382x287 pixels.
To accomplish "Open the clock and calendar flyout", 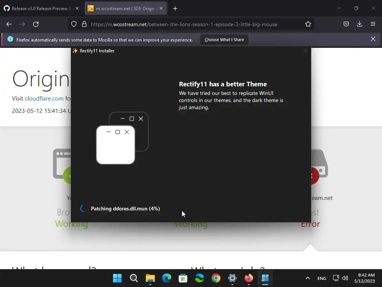I will point(364,278).
